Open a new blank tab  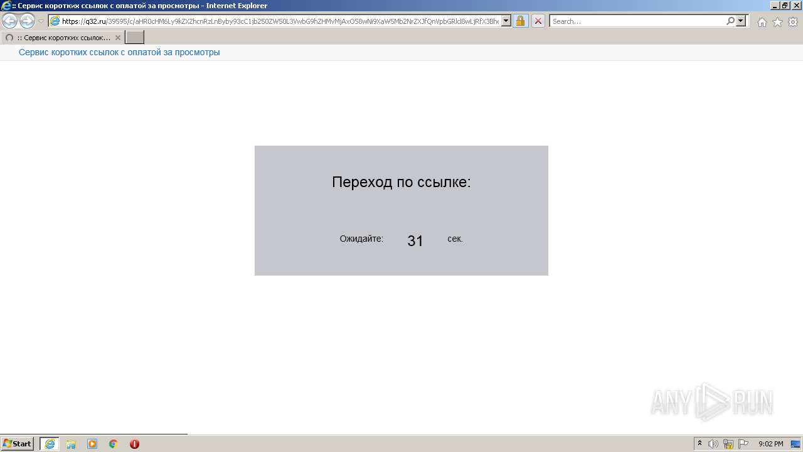click(x=135, y=38)
